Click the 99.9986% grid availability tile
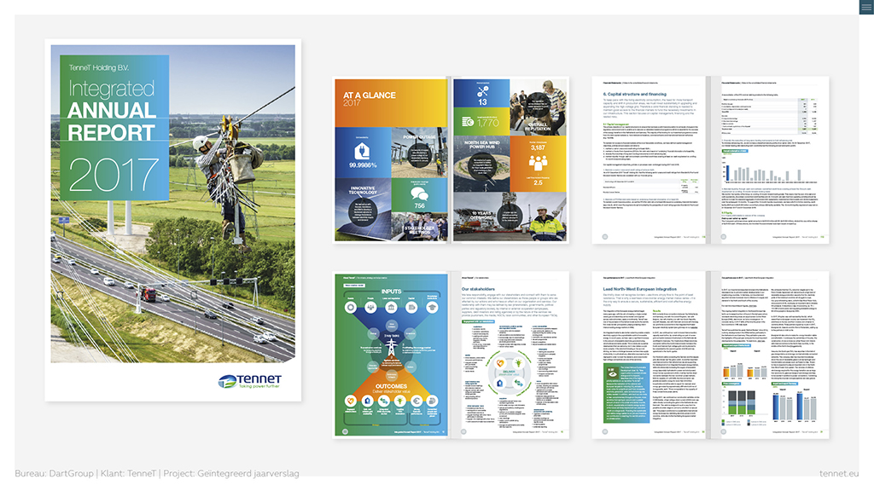Screen dimensions: 874x491 click(x=362, y=153)
